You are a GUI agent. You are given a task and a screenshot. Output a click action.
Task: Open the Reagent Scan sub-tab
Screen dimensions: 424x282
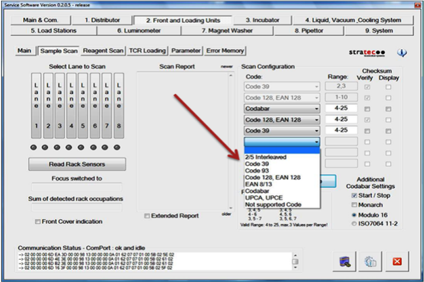103,51
